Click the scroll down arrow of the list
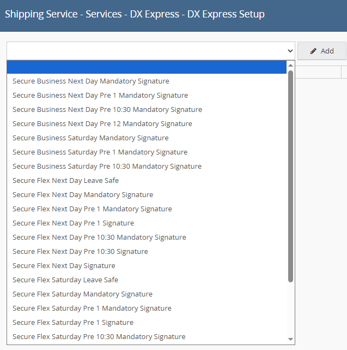The image size is (347, 350). 291,339
